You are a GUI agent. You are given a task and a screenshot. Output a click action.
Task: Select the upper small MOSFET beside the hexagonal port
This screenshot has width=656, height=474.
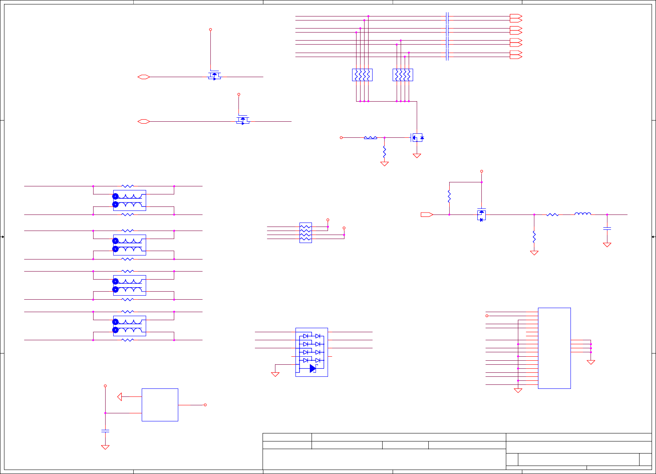pyautogui.click(x=214, y=76)
